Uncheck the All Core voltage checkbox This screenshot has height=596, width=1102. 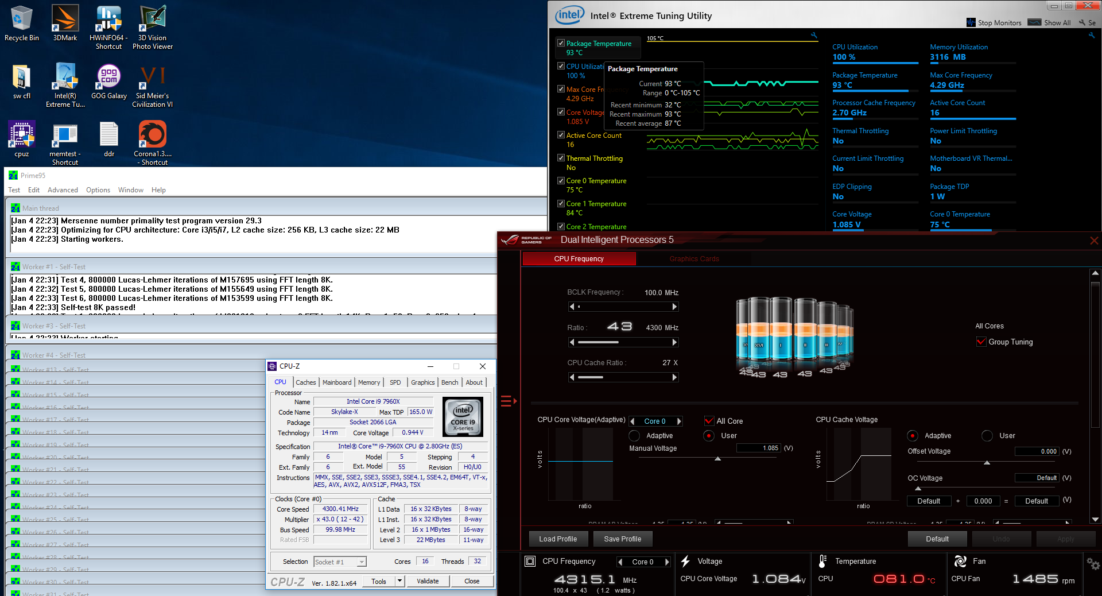click(x=709, y=421)
